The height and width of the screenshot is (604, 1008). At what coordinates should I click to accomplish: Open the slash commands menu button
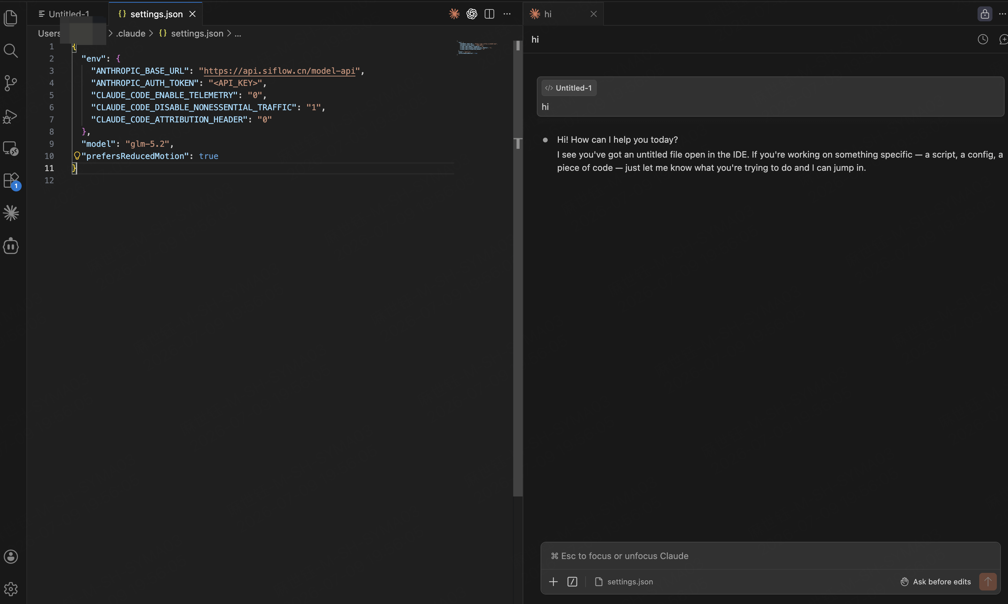pos(572,581)
